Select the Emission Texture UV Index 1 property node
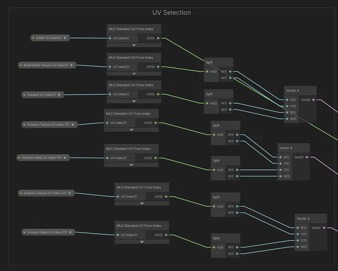The height and width of the screenshot is (271, 338). pos(50,125)
